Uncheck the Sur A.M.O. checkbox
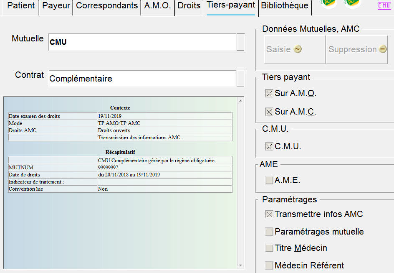This screenshot has height=273, width=394. point(269,94)
